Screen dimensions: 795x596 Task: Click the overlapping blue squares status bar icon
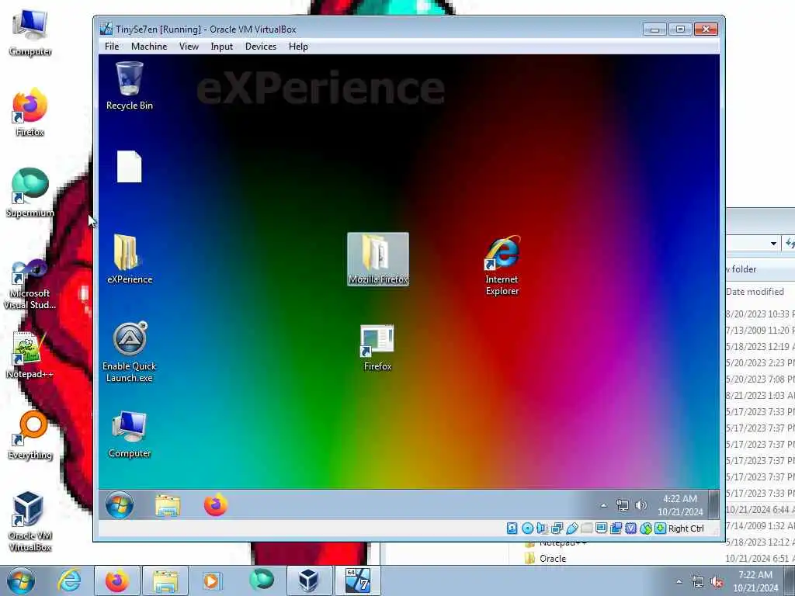[616, 528]
